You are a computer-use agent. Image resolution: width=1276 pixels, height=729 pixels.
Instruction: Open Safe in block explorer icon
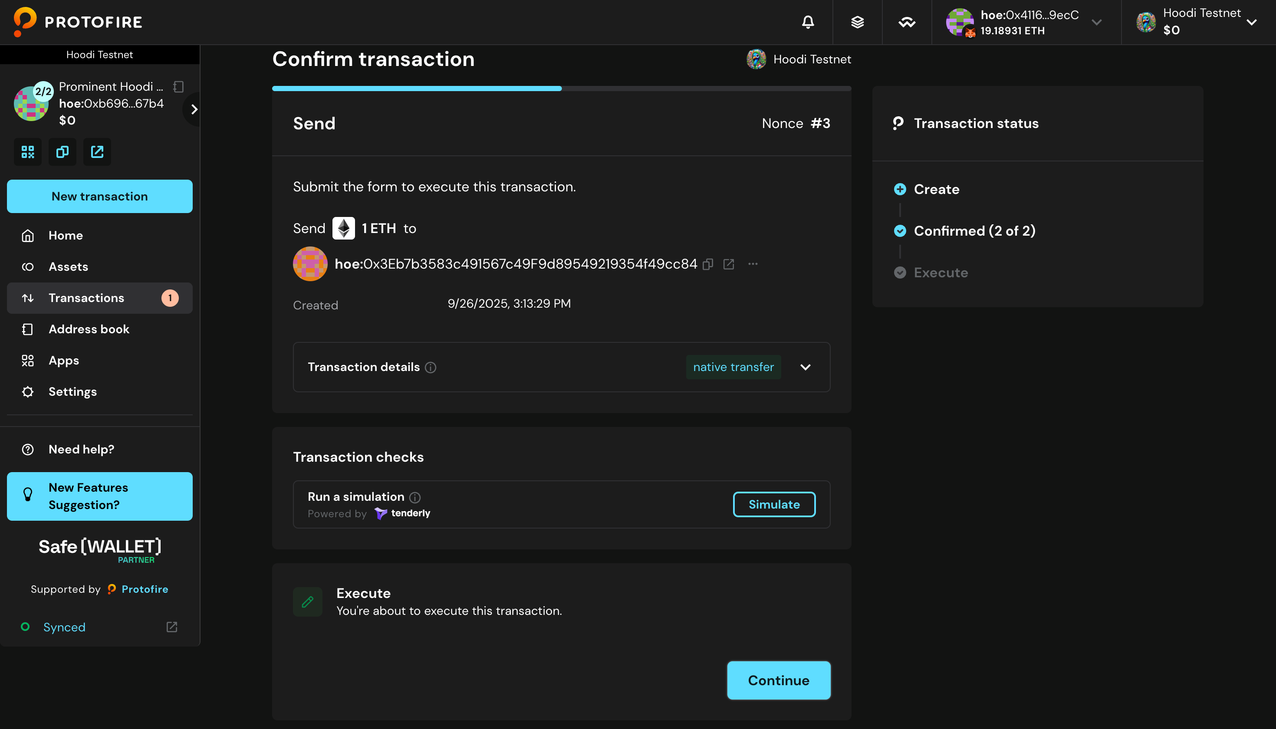[97, 152]
